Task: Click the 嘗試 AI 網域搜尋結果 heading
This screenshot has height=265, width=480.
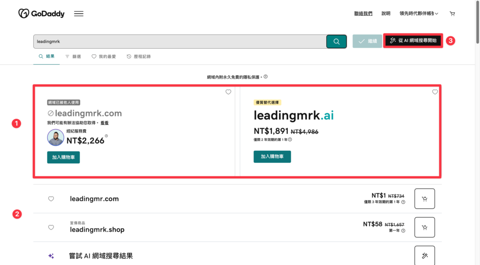Action: 101,256
